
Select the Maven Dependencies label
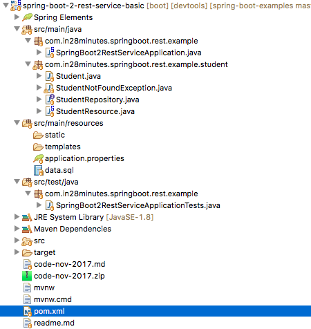73,229
